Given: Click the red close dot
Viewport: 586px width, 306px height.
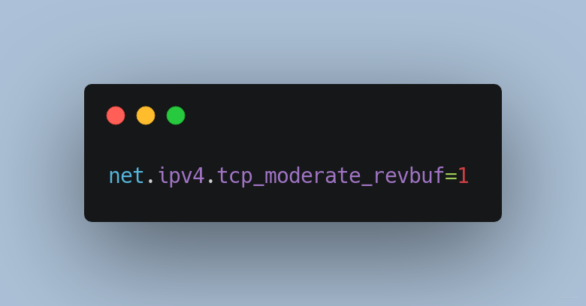Looking at the screenshot, I should click(x=116, y=115).
